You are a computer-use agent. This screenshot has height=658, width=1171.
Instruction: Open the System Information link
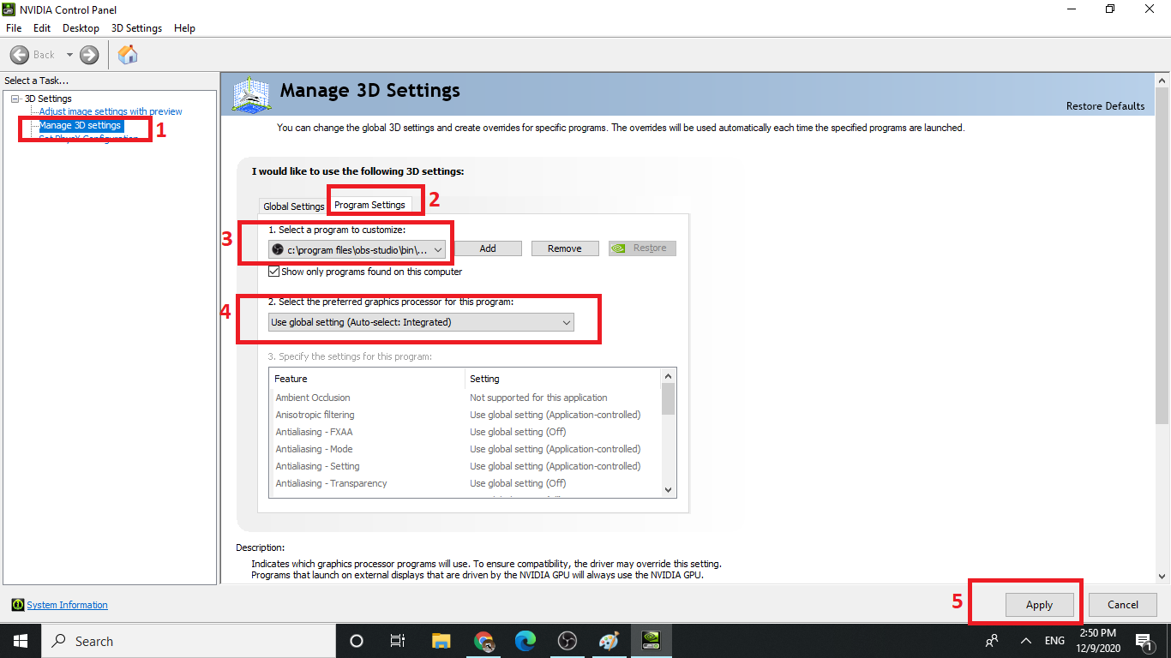(67, 605)
